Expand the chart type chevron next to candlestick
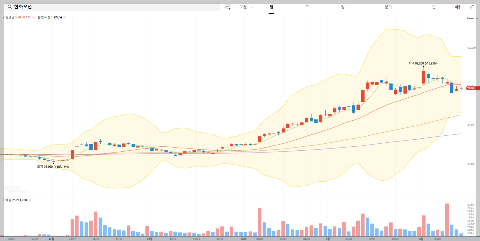480x241 pixels. 463,7
